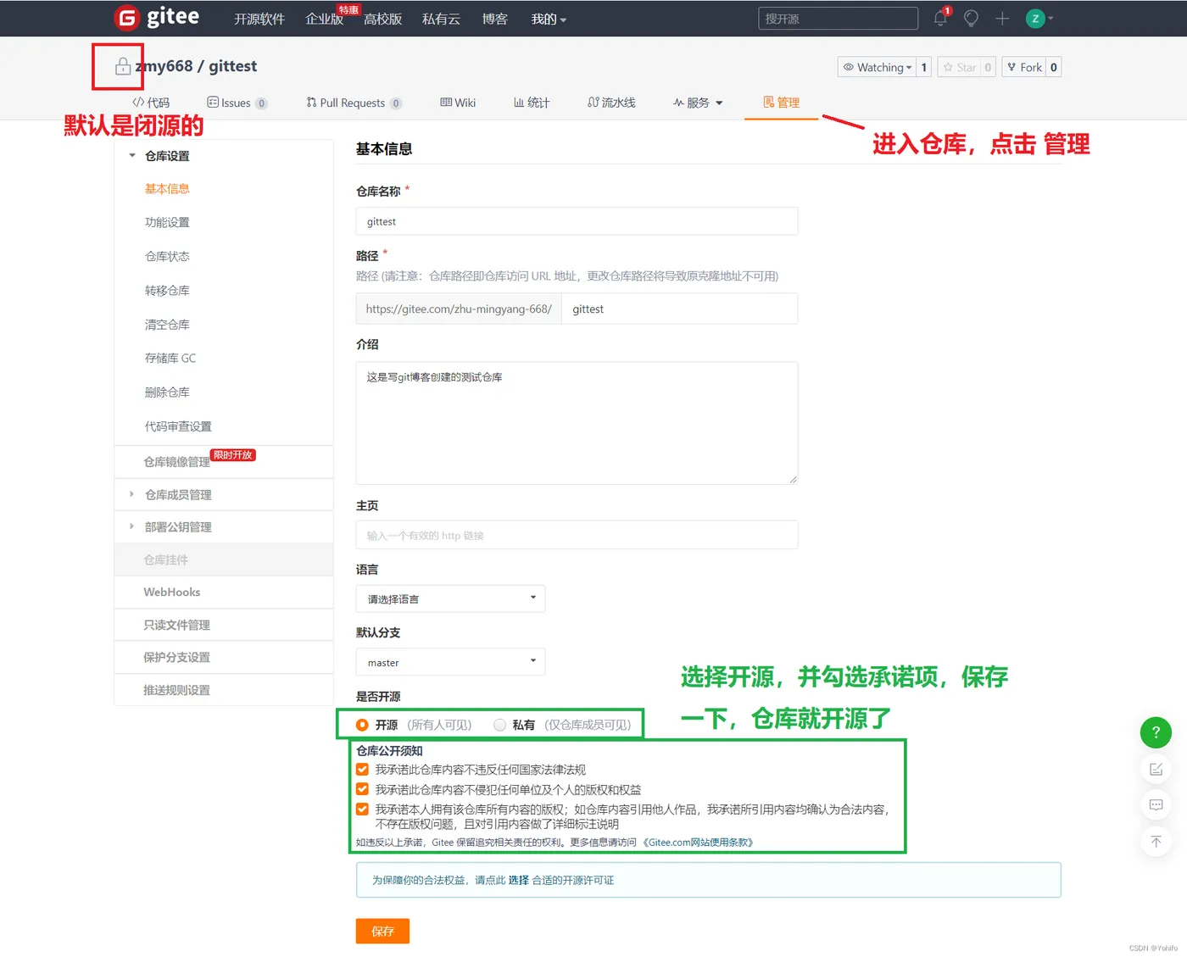The width and height of the screenshot is (1187, 957).
Task: Select 转移仓库 in the sidebar
Action: (x=167, y=290)
